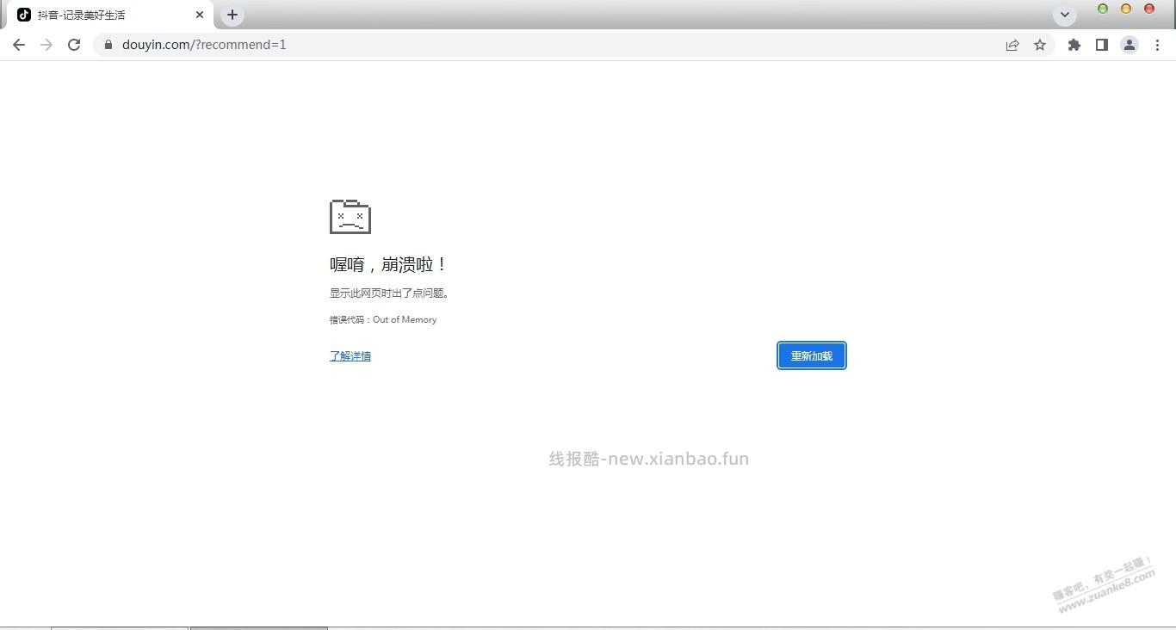Click the yellow window control dot
This screenshot has width=1176, height=630.
pos(1125,9)
